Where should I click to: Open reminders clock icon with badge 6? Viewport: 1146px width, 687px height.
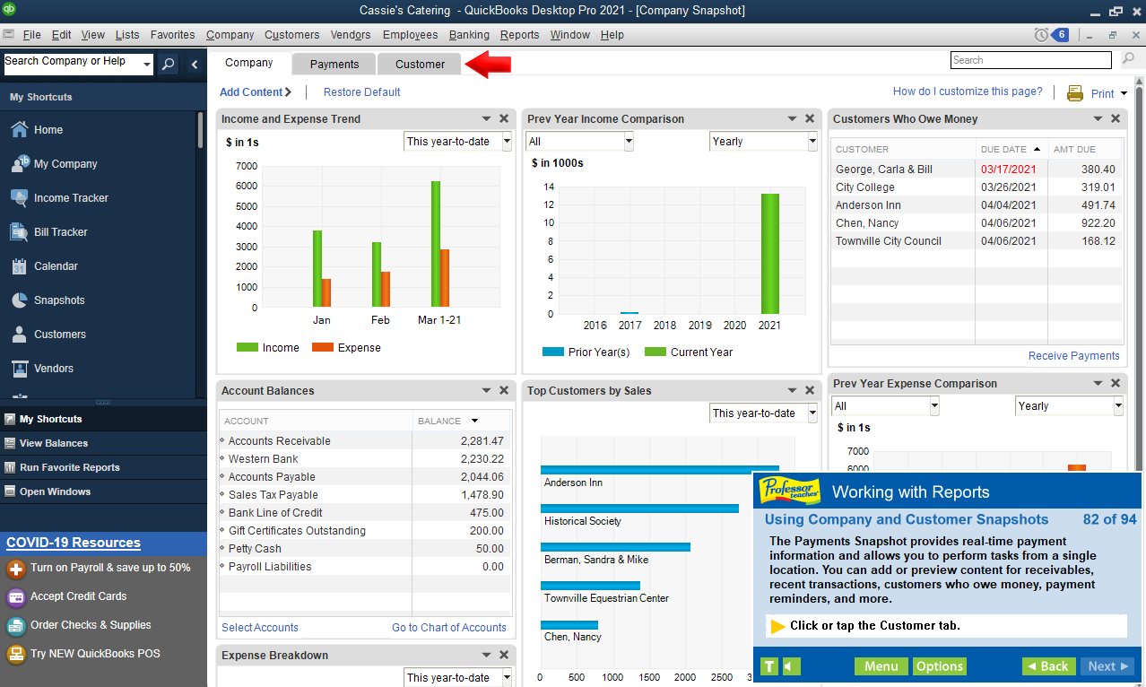[x=1051, y=35]
